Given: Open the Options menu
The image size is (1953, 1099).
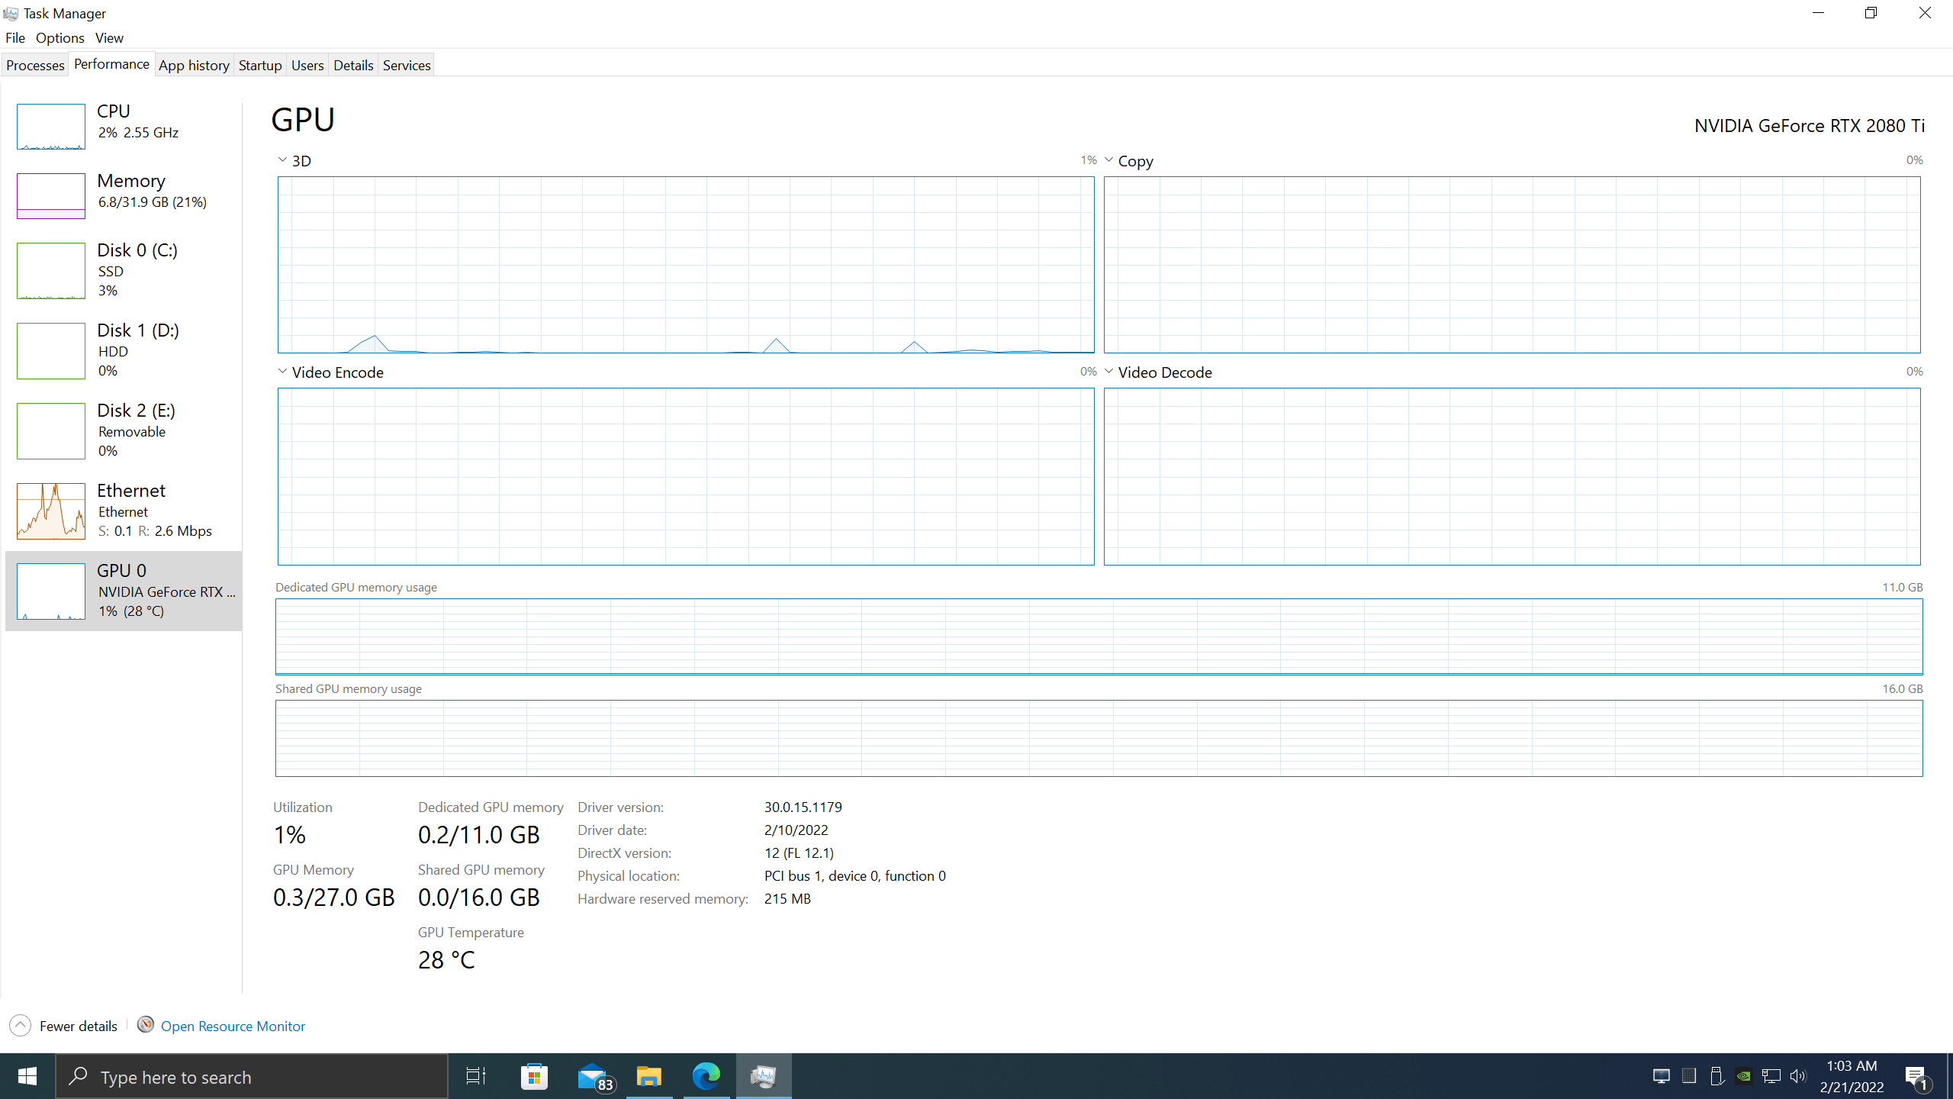Looking at the screenshot, I should 60,37.
